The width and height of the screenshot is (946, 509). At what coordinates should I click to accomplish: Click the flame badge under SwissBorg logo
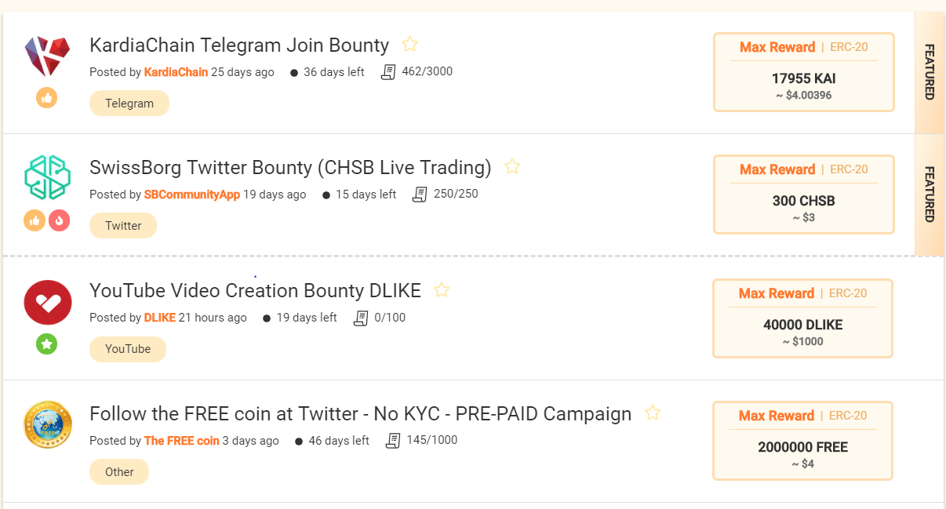[60, 220]
